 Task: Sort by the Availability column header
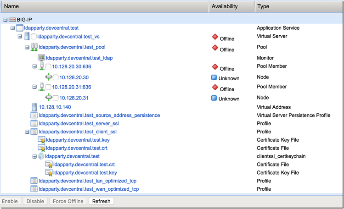pos(225,6)
